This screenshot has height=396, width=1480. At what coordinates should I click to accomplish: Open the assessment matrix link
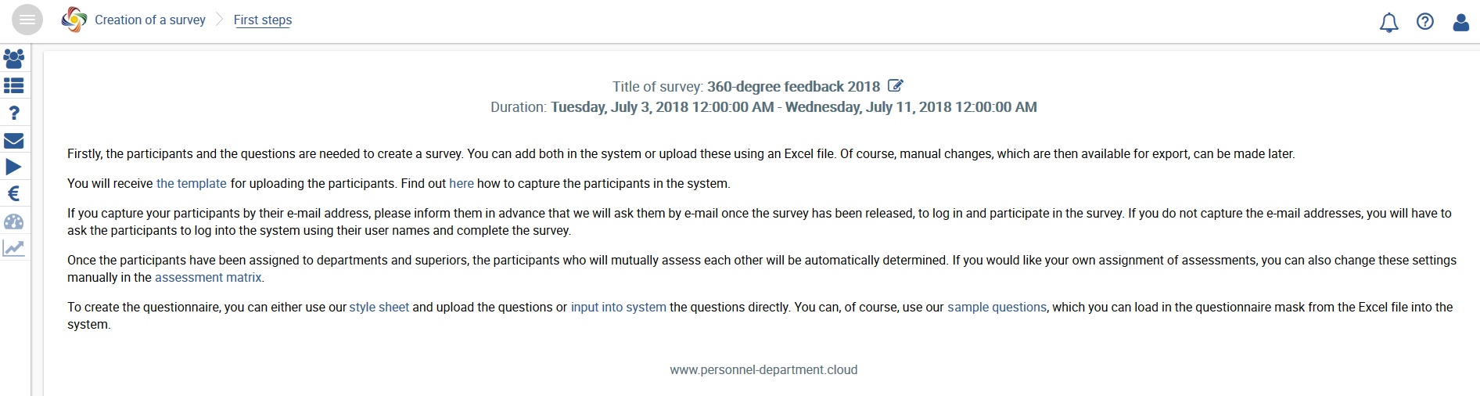(208, 278)
